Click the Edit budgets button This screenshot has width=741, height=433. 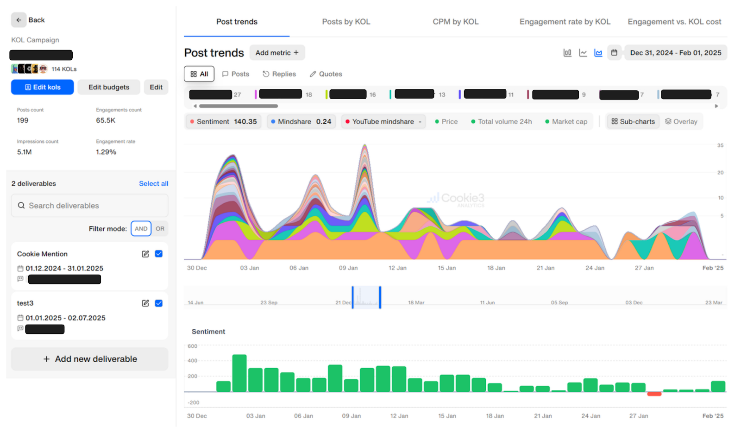point(109,87)
